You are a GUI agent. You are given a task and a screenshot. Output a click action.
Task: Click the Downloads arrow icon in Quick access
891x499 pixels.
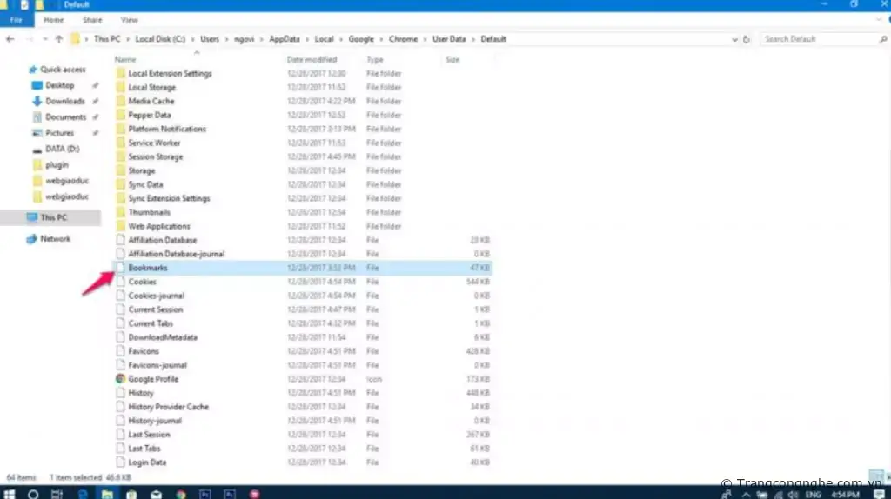[37, 101]
